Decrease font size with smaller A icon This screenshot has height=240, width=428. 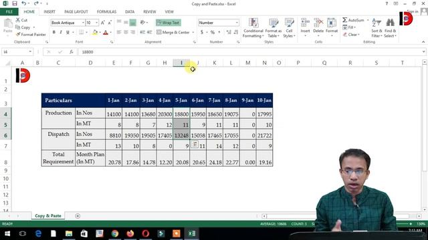[x=110, y=23]
